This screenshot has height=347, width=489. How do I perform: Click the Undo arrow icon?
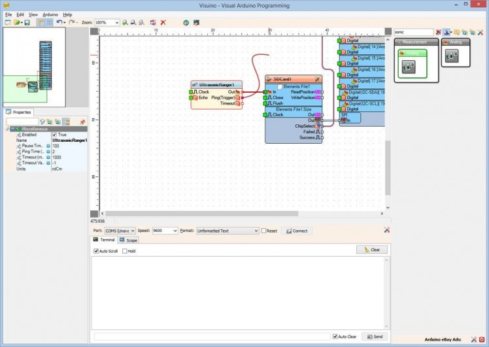pos(59,22)
